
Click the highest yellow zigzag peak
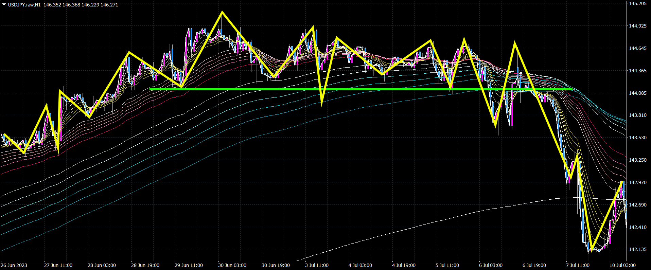click(x=222, y=13)
